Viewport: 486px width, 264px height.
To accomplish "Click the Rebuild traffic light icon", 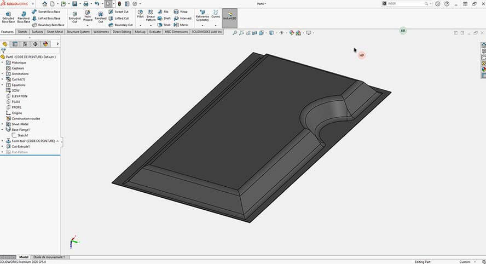I will 119,4.
